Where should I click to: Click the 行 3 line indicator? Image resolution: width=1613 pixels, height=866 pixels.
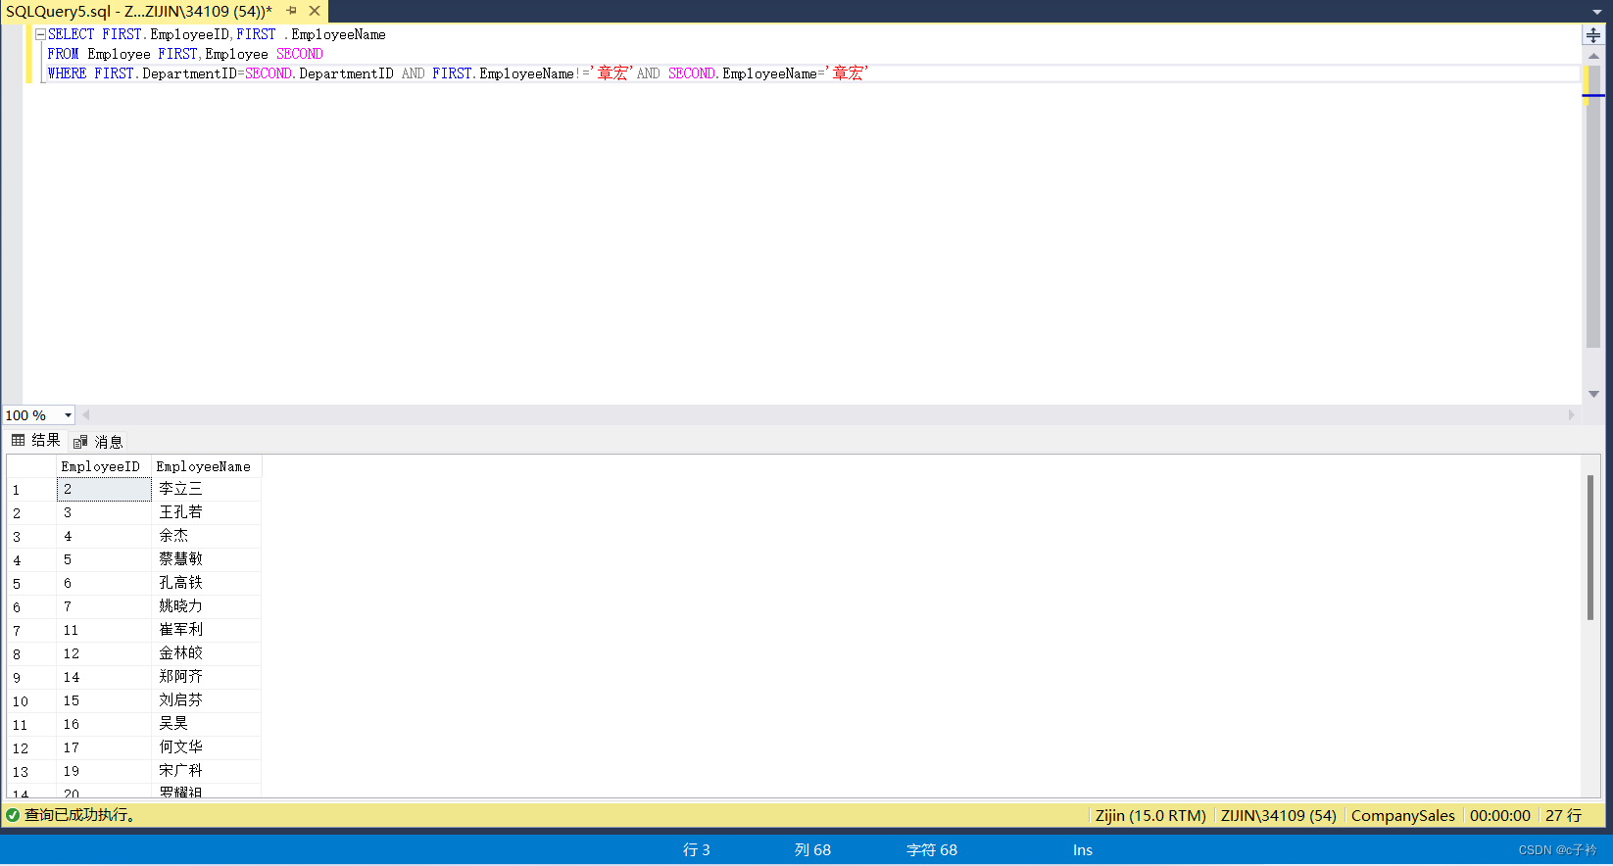coord(696,849)
